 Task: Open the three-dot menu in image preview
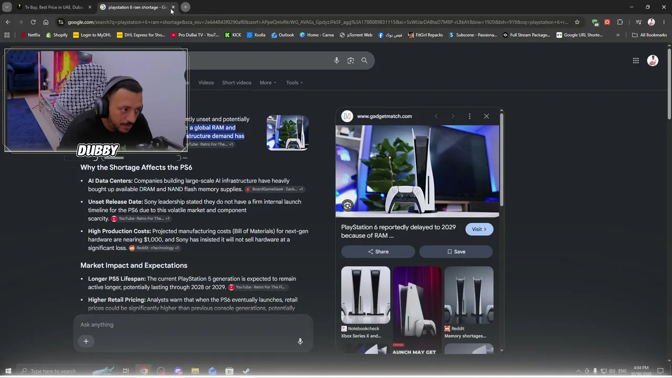tap(469, 116)
